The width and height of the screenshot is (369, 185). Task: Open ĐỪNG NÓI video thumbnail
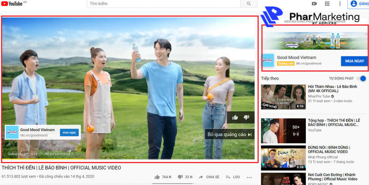(x=283, y=158)
